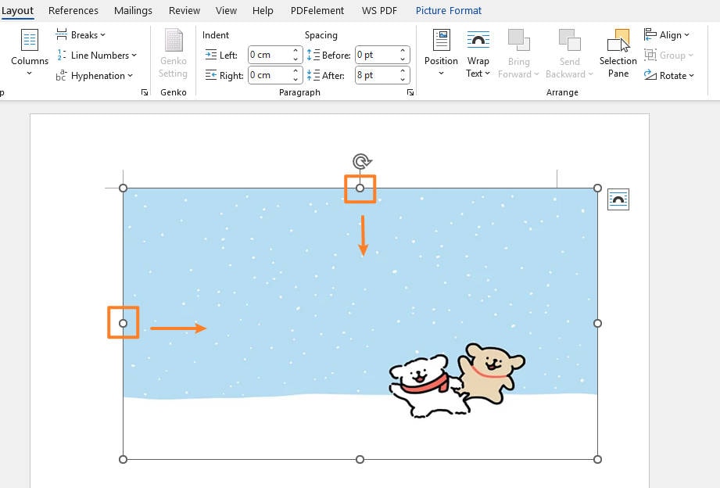The image size is (720, 488).
Task: Click the top-right picture sizing handle
Action: point(597,188)
